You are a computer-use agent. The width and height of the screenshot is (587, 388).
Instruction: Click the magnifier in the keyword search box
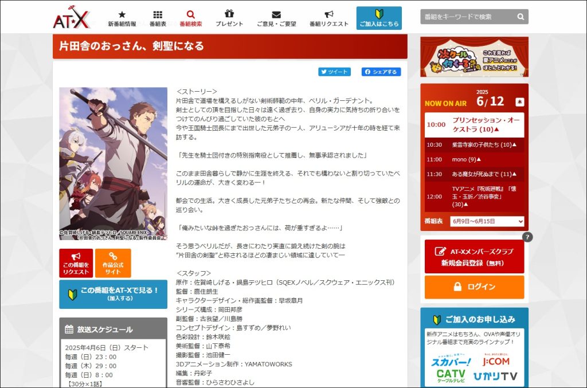521,17
